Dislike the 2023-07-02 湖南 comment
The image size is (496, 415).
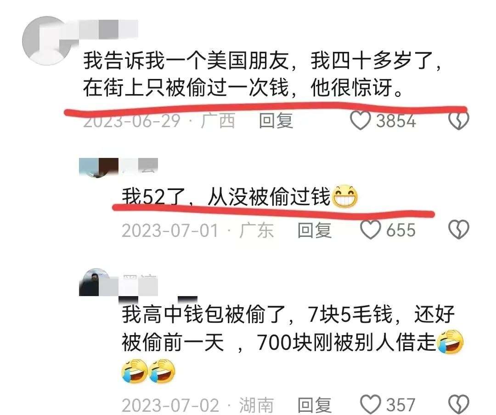click(x=459, y=404)
